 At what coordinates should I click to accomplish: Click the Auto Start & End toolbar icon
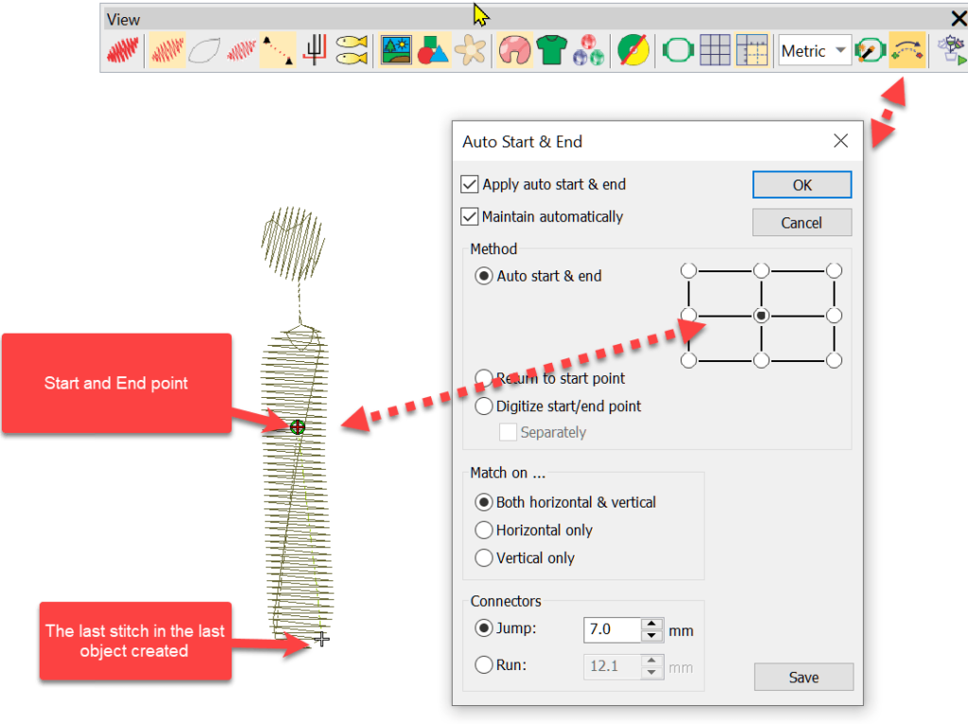[907, 51]
